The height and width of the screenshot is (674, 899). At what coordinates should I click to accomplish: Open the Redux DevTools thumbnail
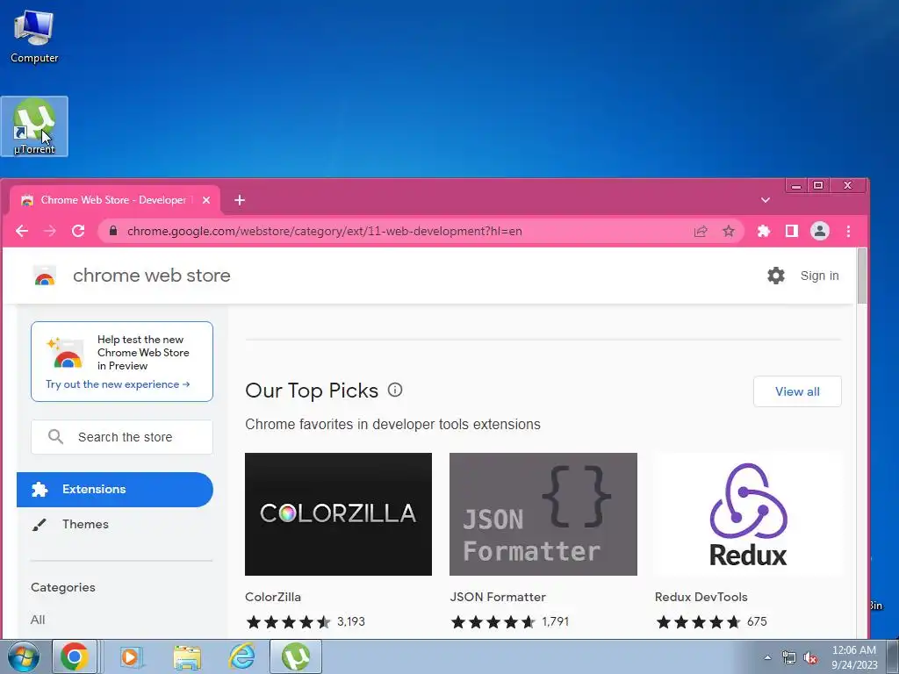pos(748,514)
